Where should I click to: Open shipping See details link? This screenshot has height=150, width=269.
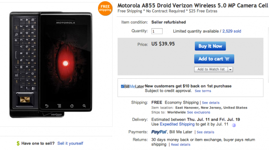[211, 103]
